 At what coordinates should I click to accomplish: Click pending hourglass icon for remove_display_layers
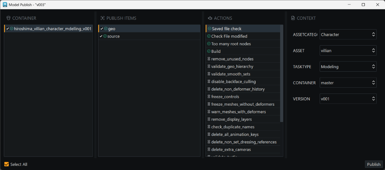pyautogui.click(x=209, y=119)
